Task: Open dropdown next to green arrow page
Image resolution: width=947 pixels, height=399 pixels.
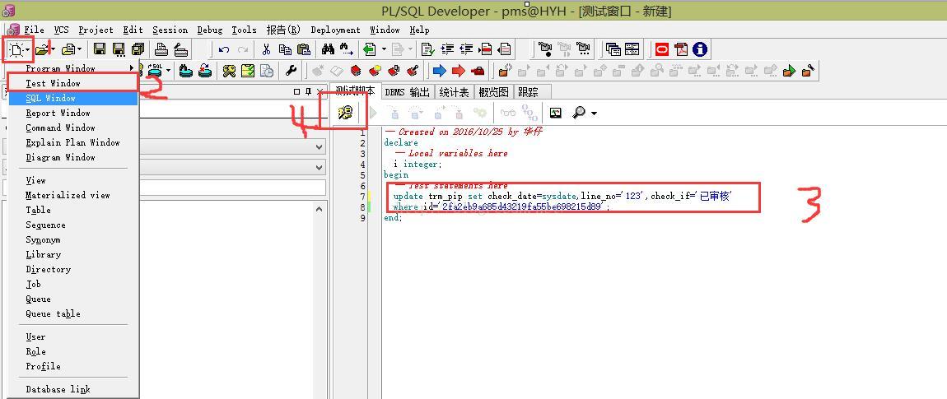Action: tap(384, 49)
